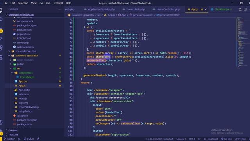250x141 pixels.
Task: Click the App breadcrumb symbol
Action: pyautogui.click(x=122, y=15)
